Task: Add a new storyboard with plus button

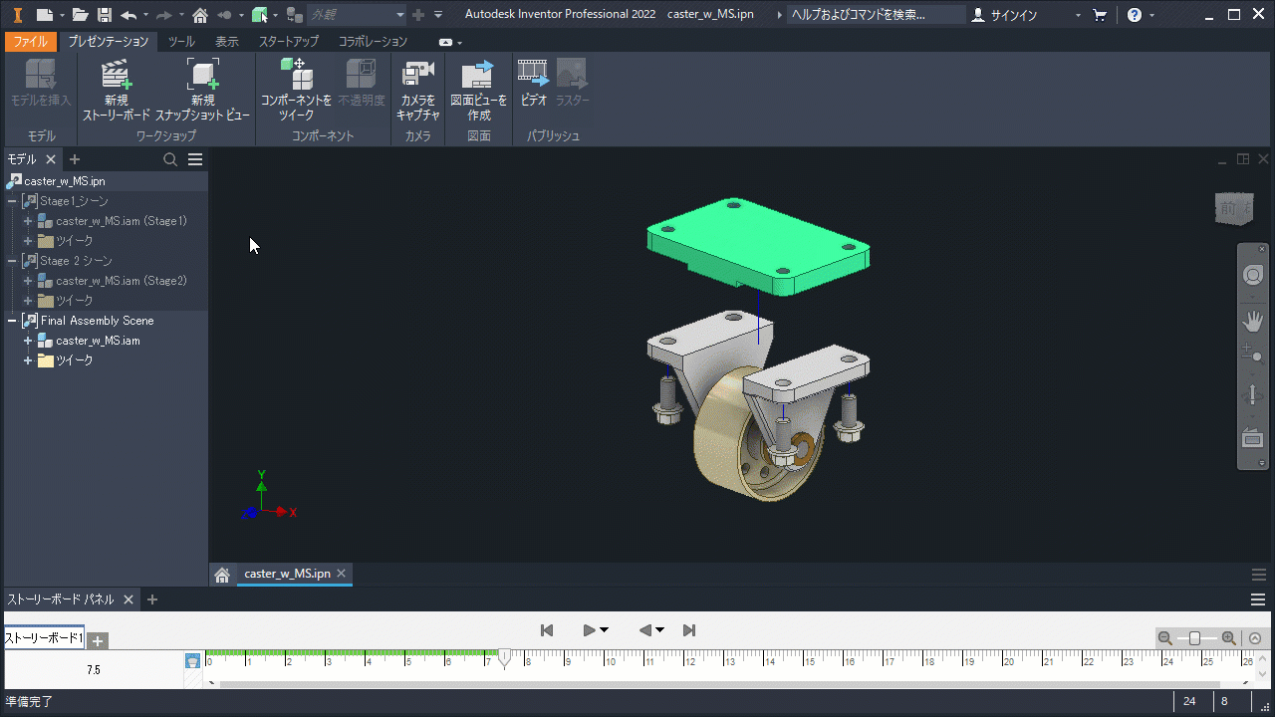Action: point(99,640)
